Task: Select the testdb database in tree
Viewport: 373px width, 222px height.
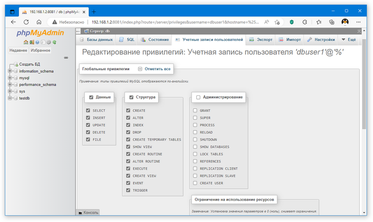Action: tap(25, 98)
